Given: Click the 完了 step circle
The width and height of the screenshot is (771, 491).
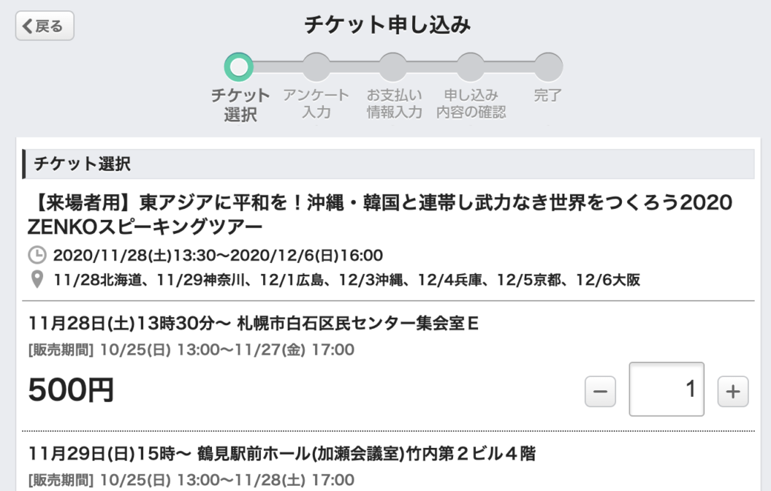Looking at the screenshot, I should [548, 67].
